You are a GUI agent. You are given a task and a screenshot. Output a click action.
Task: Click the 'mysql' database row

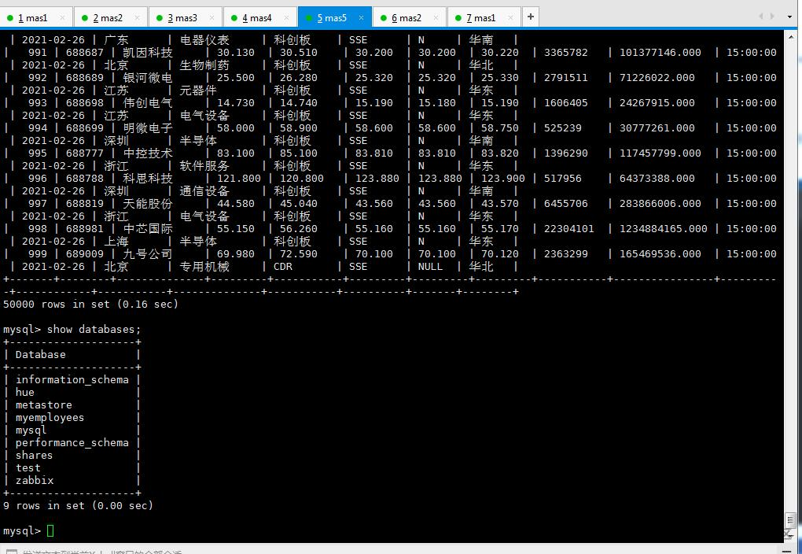point(31,430)
